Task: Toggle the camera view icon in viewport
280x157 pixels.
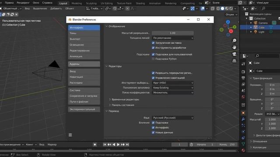Action: tap(234, 54)
